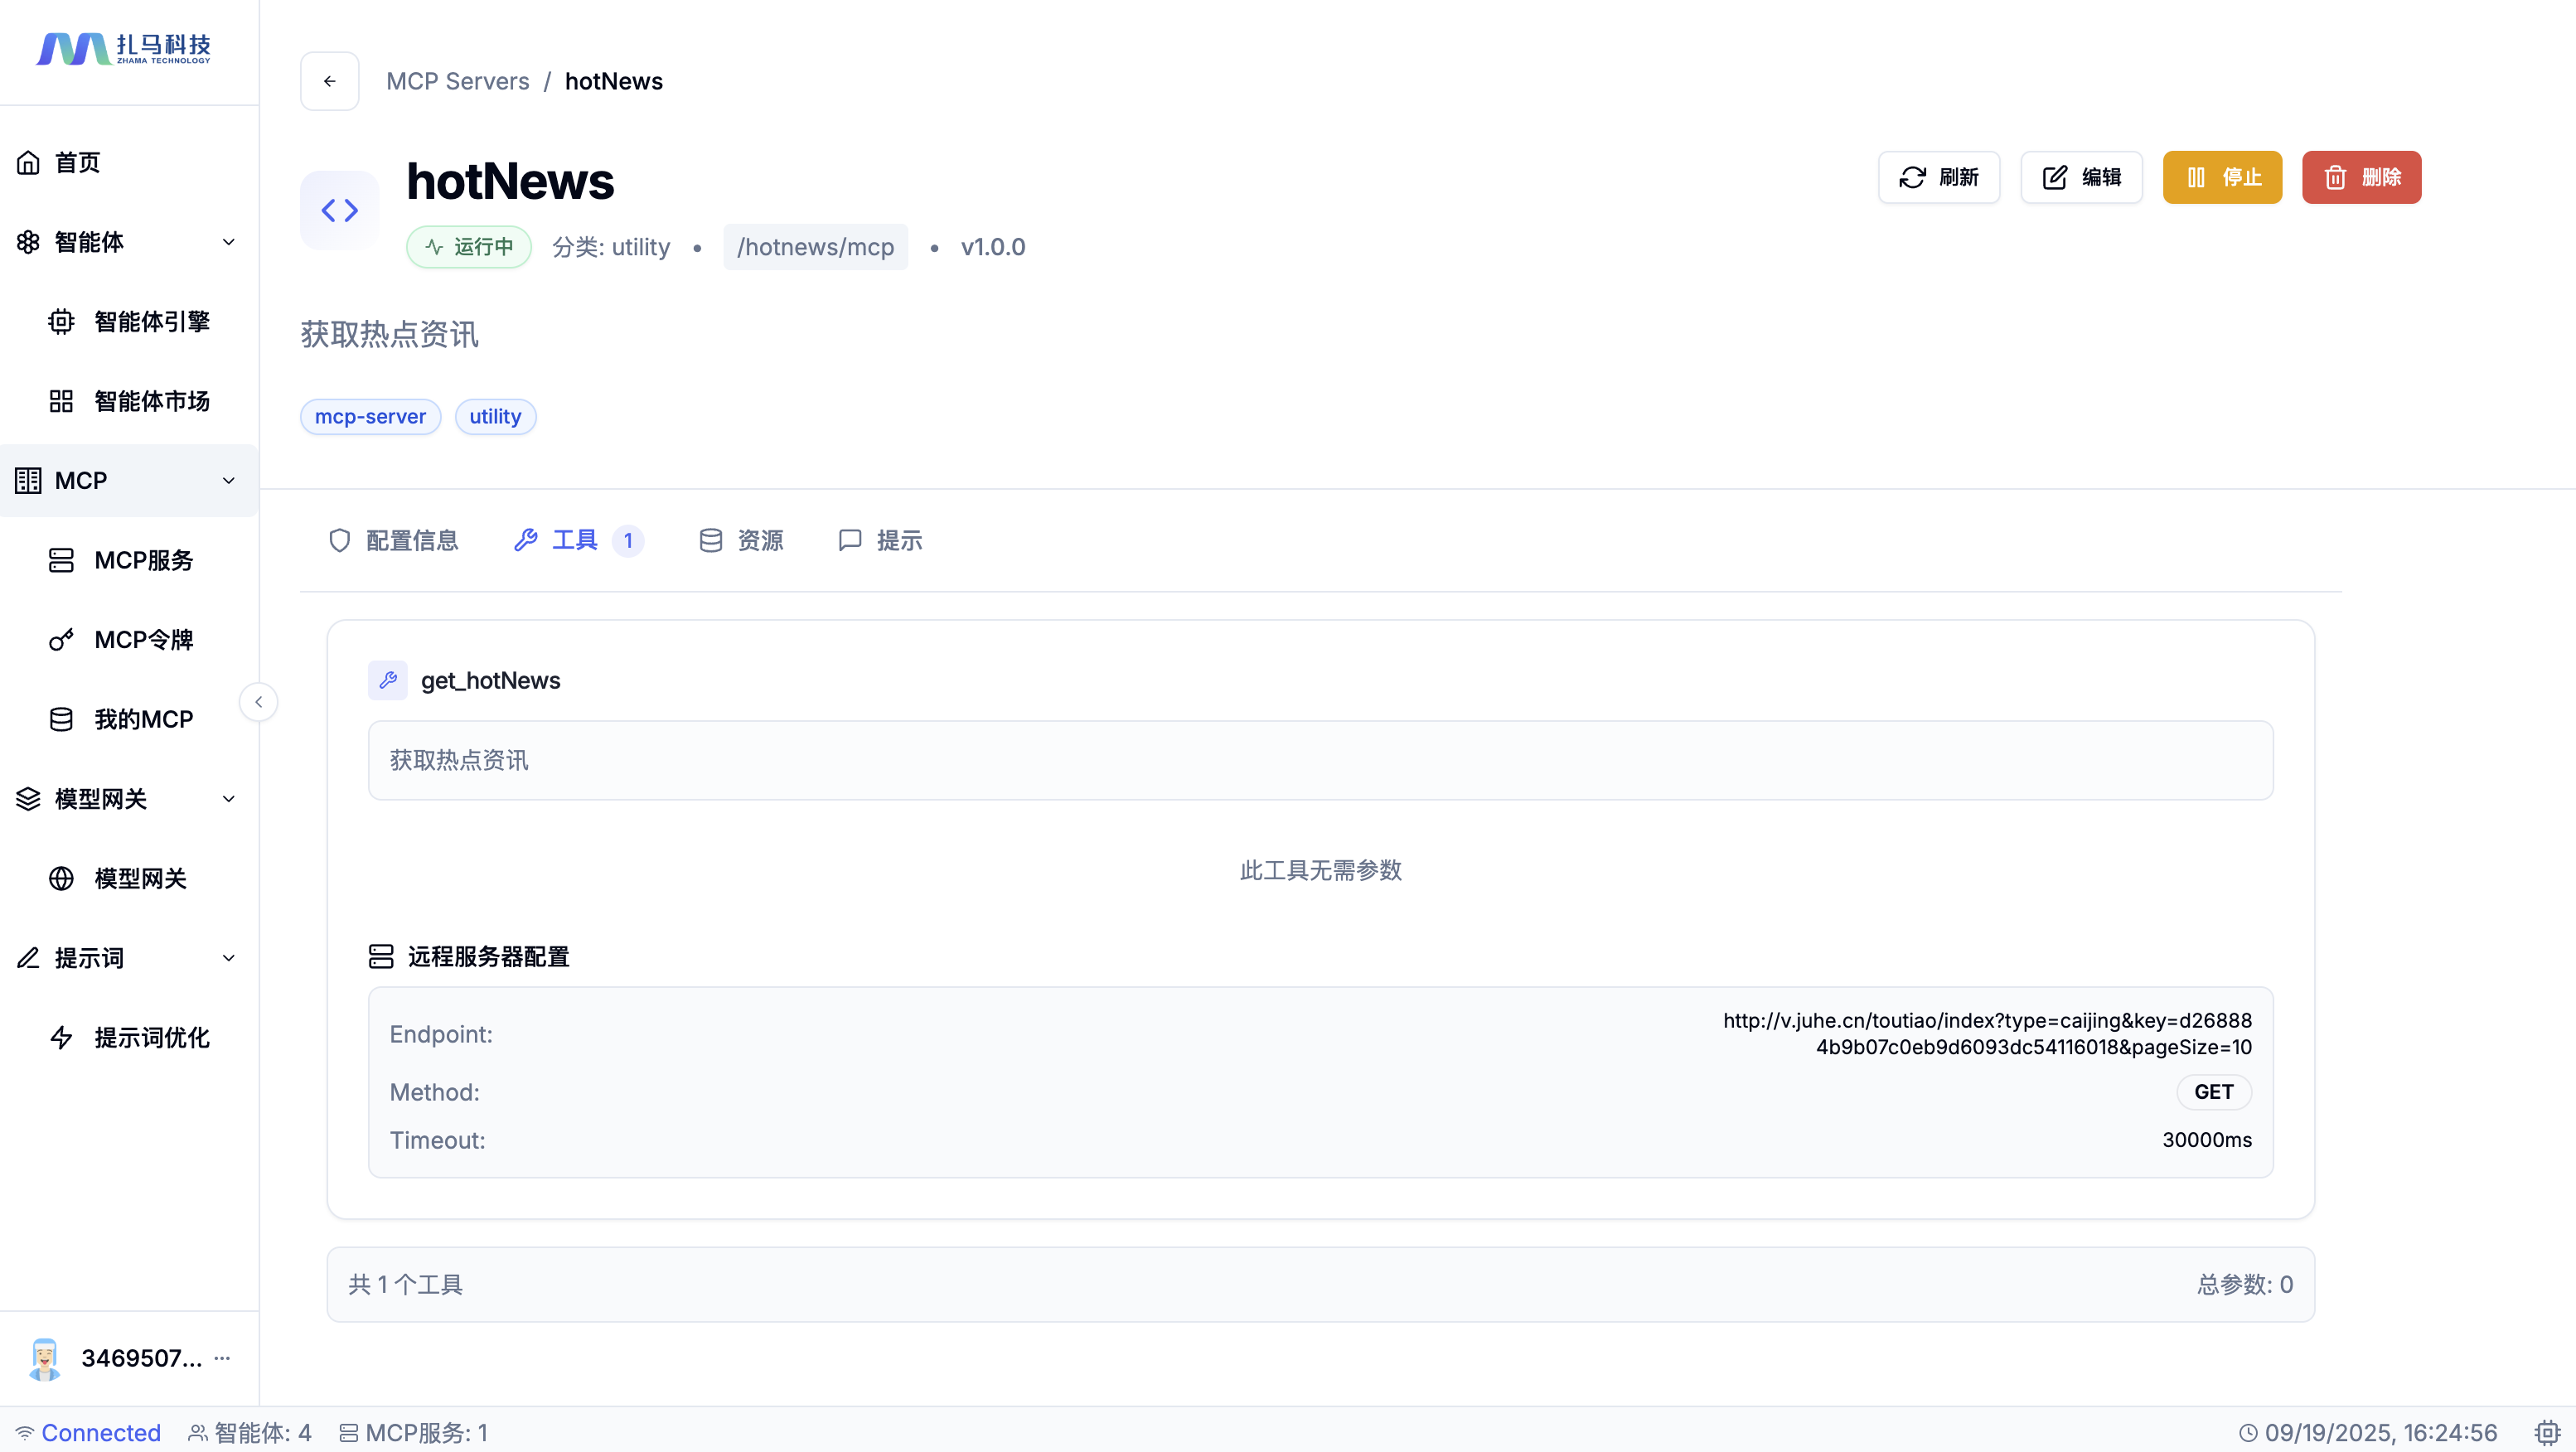Switch to the 资源 tab
The image size is (2576, 1452).
741,541
